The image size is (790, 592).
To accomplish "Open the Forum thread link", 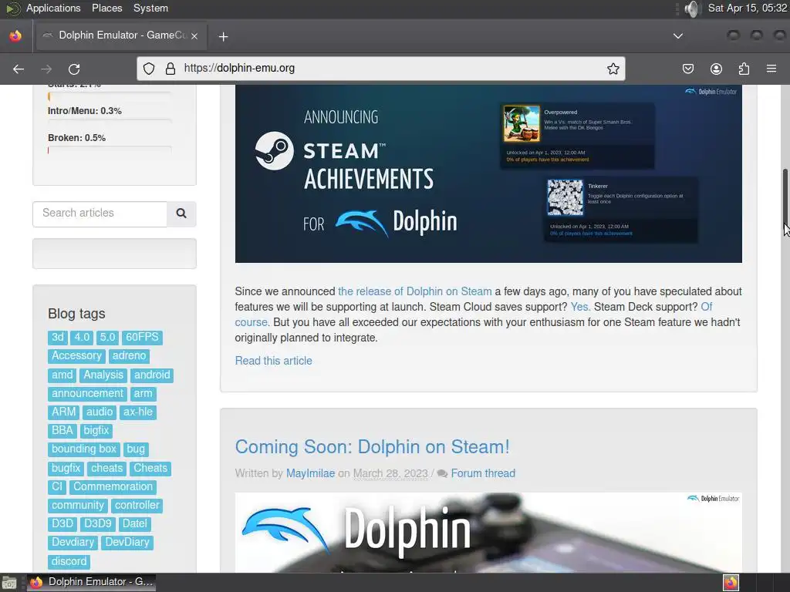I will coord(483,474).
